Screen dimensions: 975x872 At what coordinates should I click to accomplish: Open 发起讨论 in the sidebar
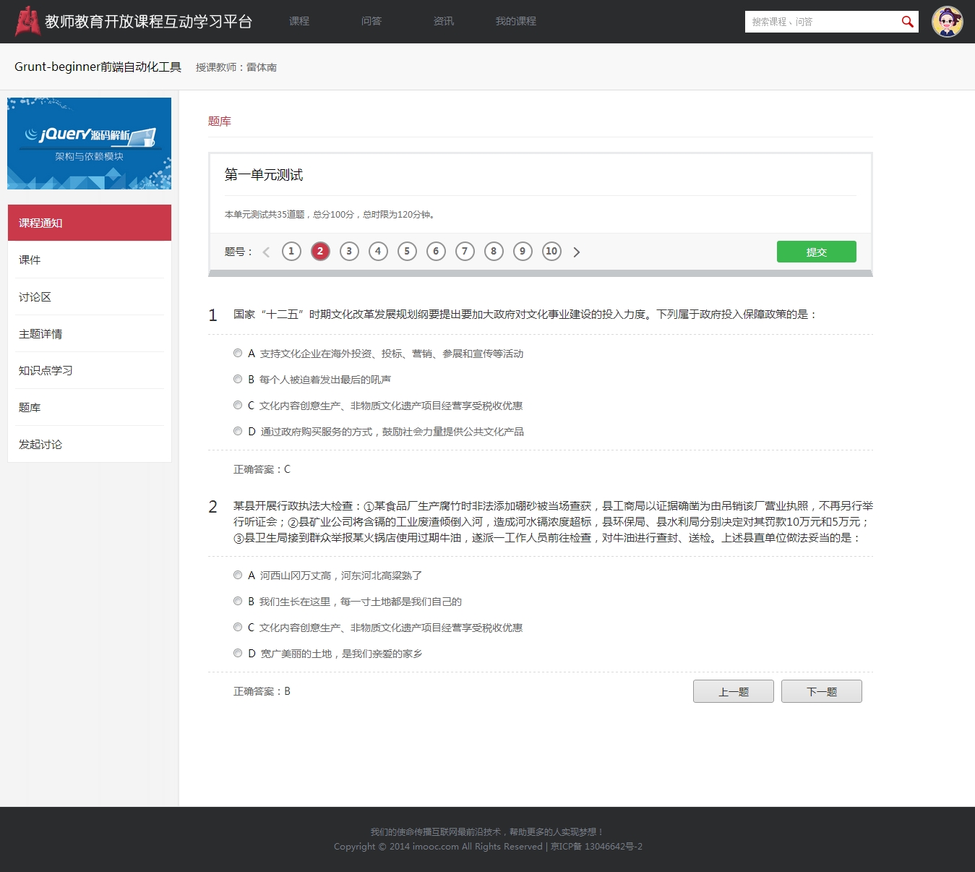coord(90,444)
